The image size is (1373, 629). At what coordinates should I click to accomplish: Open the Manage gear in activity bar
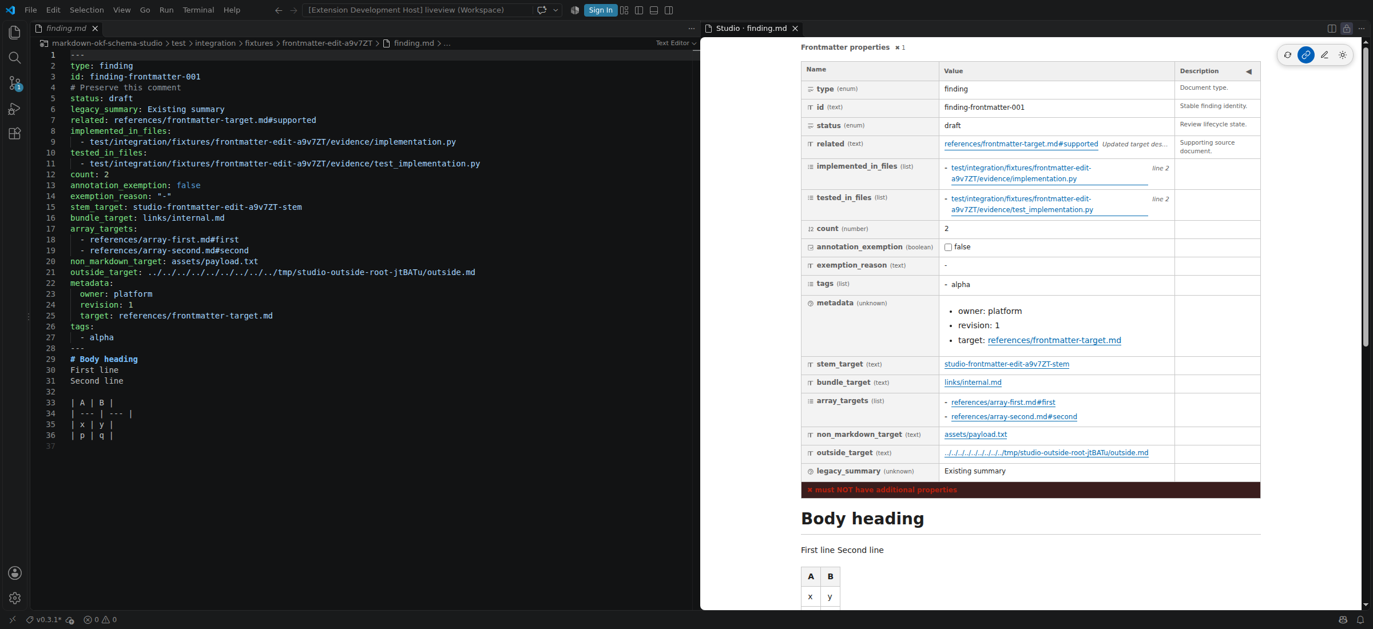pos(15,598)
